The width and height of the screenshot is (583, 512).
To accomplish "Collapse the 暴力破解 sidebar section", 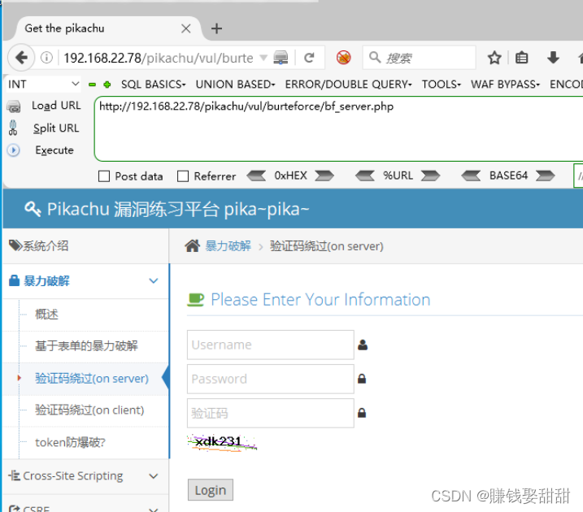I will click(85, 281).
